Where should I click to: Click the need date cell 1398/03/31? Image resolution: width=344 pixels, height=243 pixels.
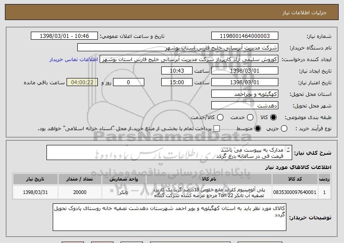pyautogui.click(x=35, y=193)
